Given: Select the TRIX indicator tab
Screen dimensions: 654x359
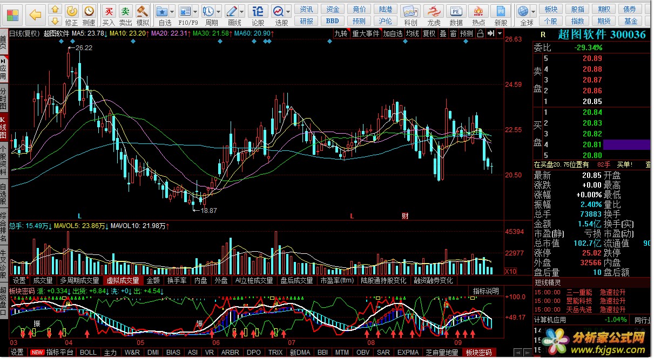Looking at the screenshot, I should (x=275, y=353).
